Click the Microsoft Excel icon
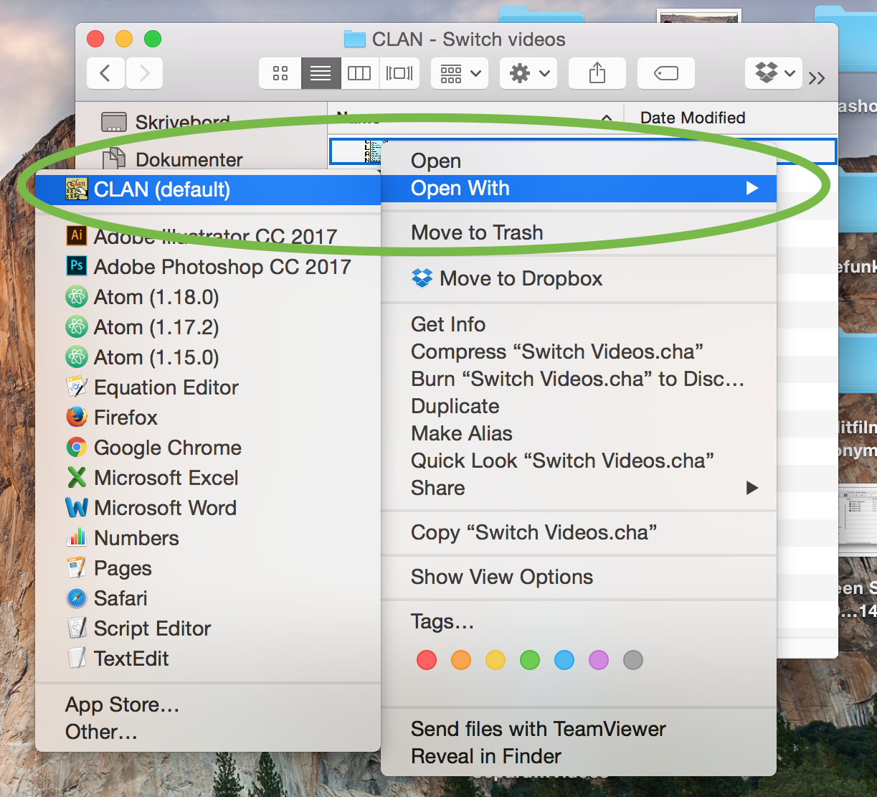The height and width of the screenshot is (797, 877). point(77,477)
